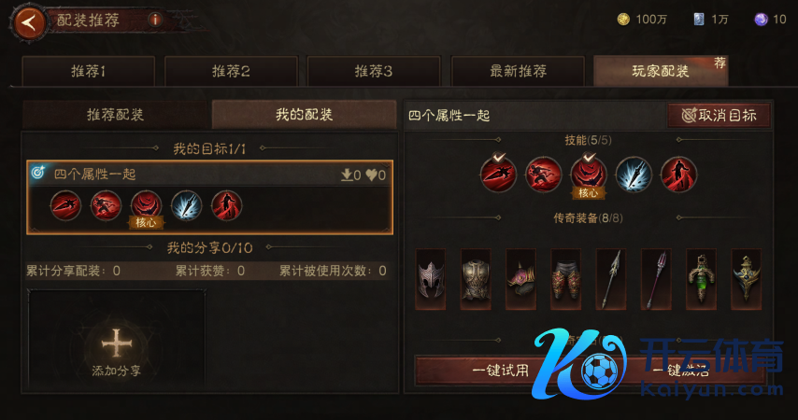Switch to the 最新推荐 tab
The image size is (798, 420).
518,71
